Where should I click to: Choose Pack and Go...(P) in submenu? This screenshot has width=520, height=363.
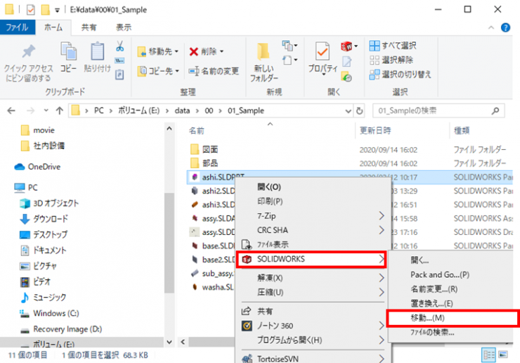(440, 274)
